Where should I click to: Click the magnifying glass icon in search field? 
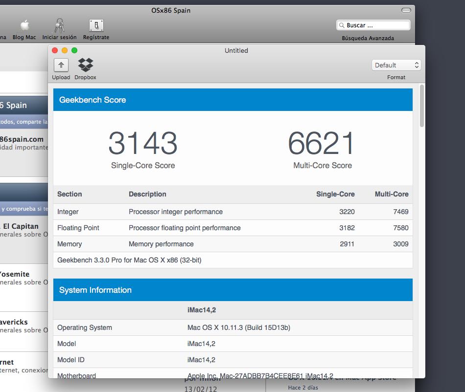342,25
